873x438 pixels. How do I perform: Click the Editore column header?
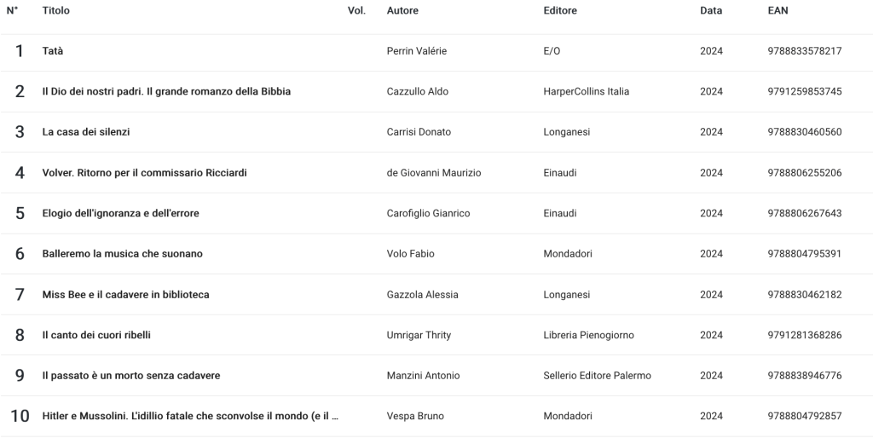tap(560, 11)
